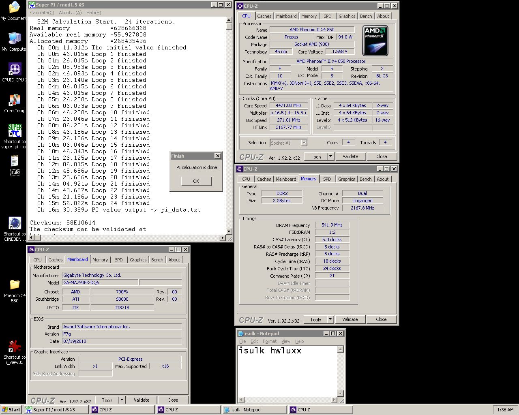This screenshot has height=415, width=519.
Task: Select the isulk text file icon
Action: (15, 165)
